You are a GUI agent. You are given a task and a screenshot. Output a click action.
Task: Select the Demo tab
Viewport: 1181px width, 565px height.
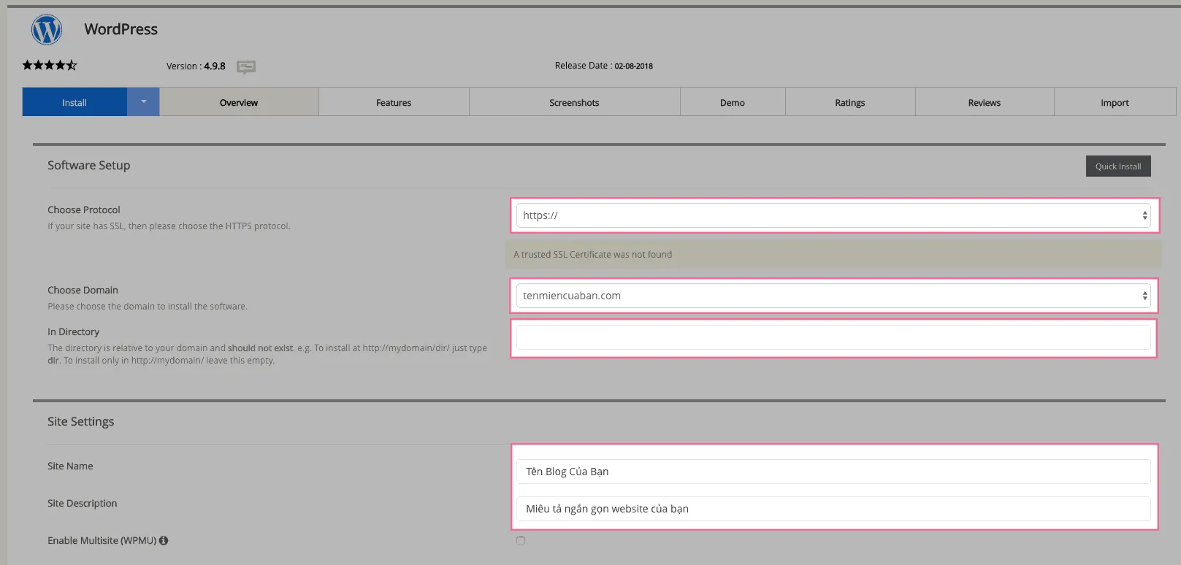733,102
